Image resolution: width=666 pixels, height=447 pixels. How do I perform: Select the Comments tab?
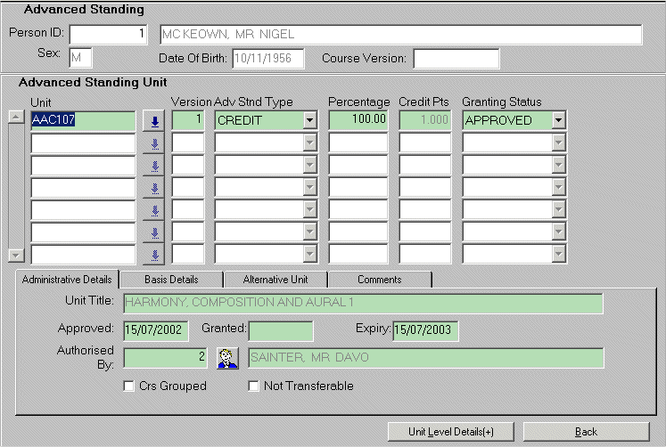[379, 280]
